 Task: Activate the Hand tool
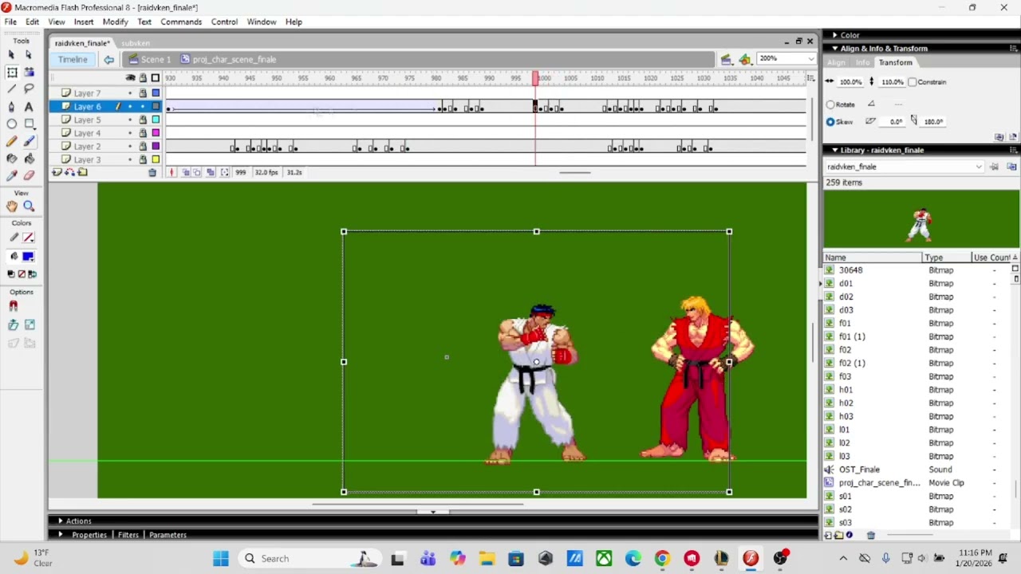12,206
